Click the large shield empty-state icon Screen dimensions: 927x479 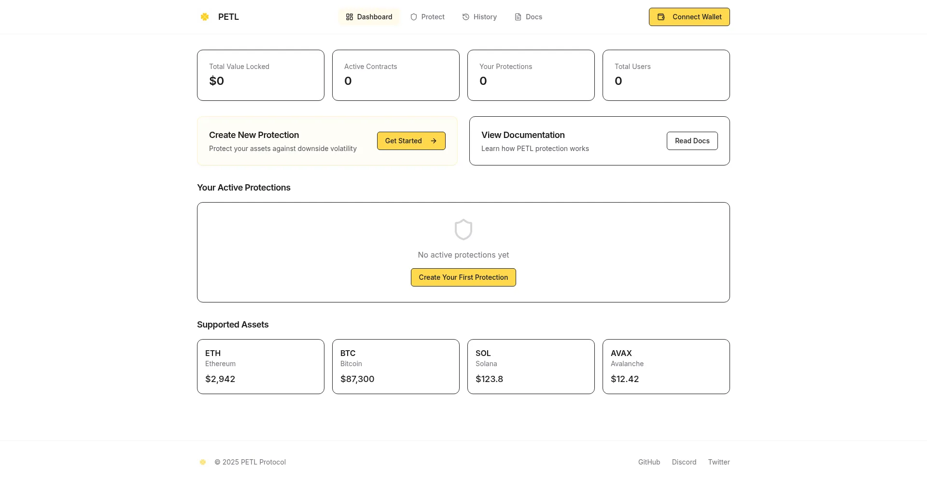[x=463, y=230]
